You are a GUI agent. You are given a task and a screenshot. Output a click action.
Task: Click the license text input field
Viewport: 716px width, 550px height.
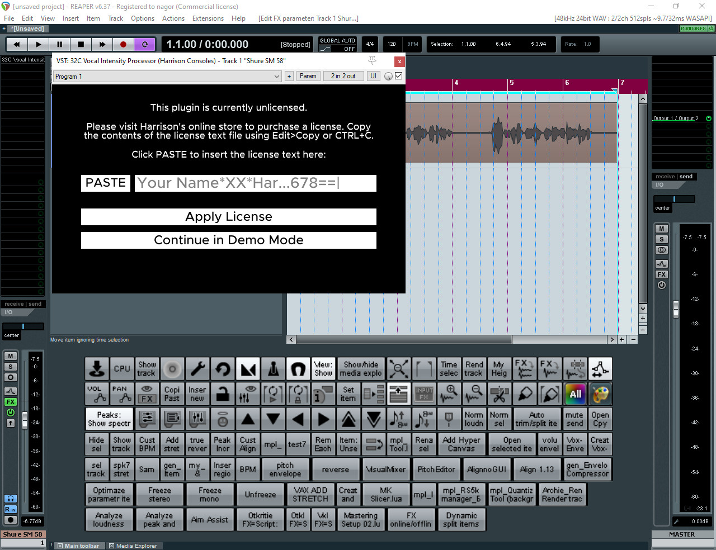pyautogui.click(x=256, y=183)
